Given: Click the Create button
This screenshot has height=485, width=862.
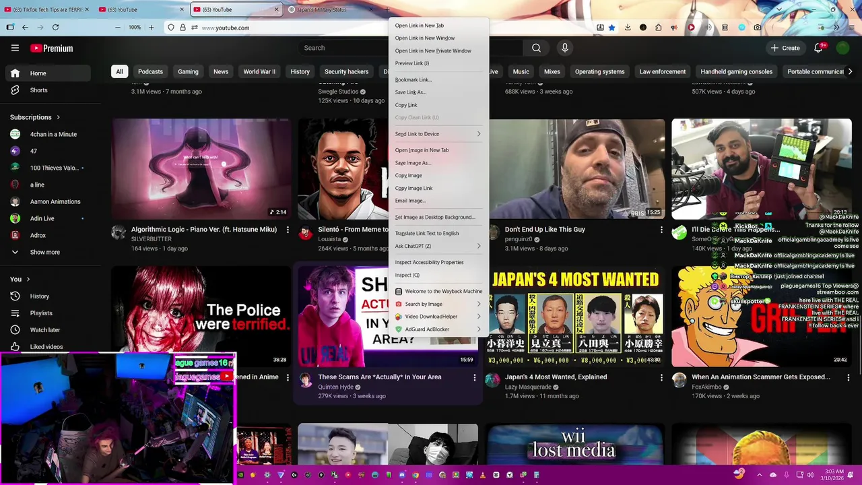Looking at the screenshot, I should tap(785, 48).
